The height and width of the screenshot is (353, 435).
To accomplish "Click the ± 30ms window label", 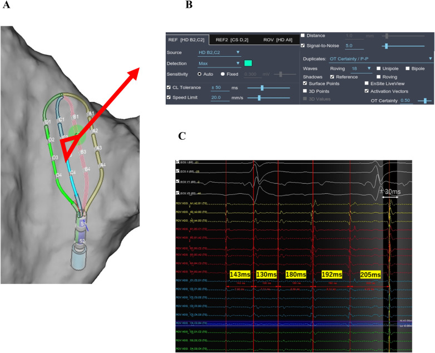I will (390, 192).
